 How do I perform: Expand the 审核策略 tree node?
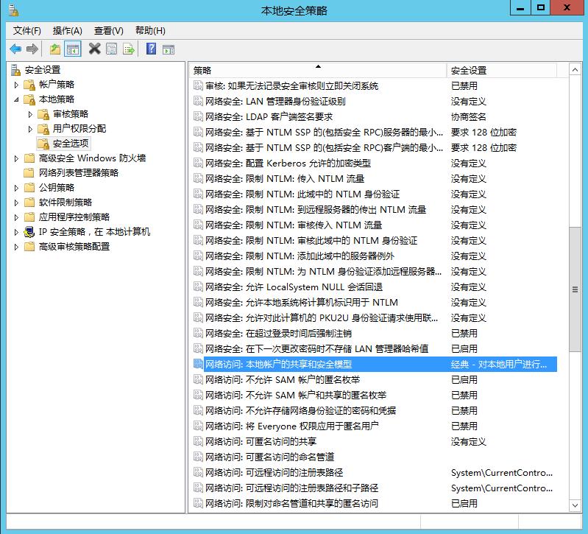pyautogui.click(x=30, y=114)
